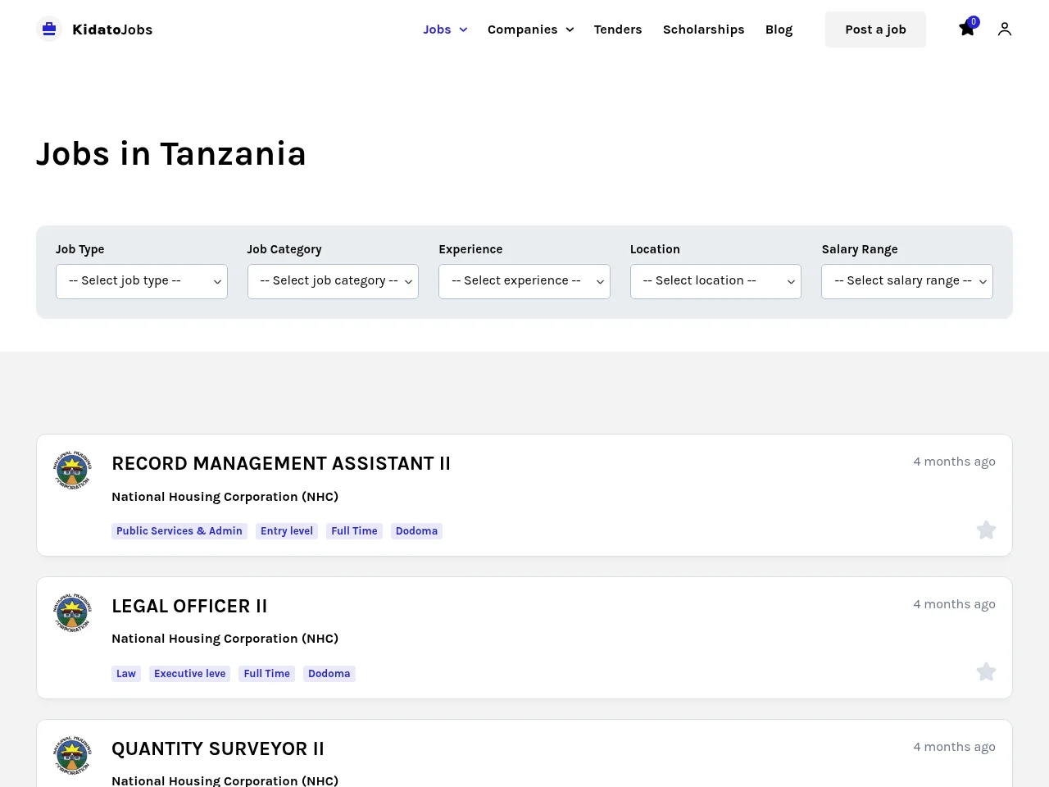
Task: Bookmark the Legal Officer II job star
Action: pyautogui.click(x=986, y=672)
